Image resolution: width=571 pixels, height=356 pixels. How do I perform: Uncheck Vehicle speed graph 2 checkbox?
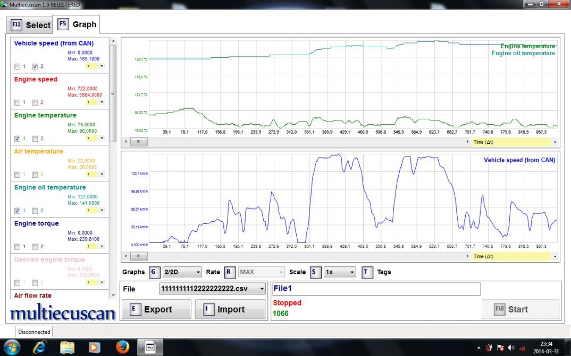[x=35, y=67]
